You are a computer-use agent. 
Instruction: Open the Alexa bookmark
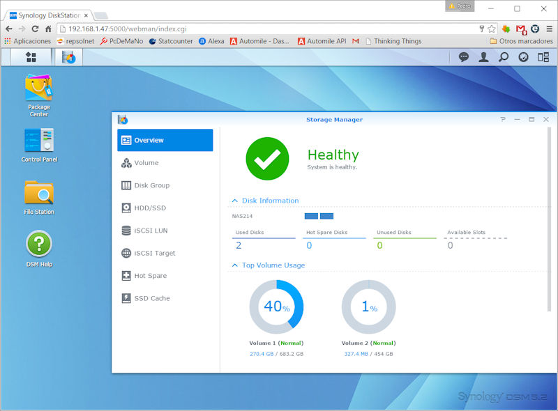[x=212, y=41]
